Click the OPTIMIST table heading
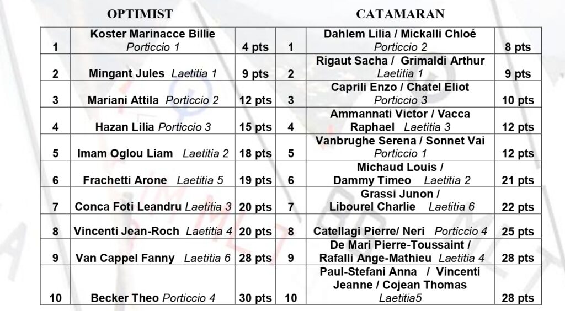This screenshot has height=311, width=565. [140, 14]
